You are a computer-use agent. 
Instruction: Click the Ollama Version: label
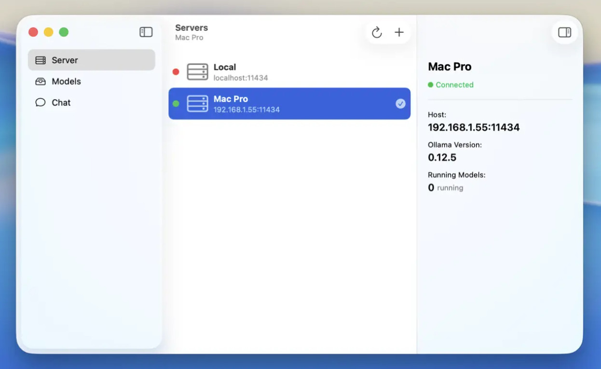[455, 145]
